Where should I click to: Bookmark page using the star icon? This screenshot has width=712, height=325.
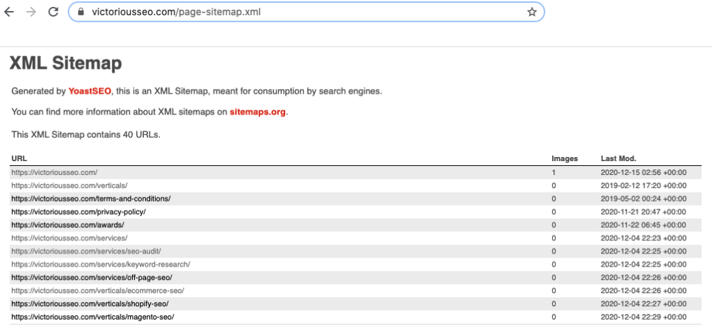pos(532,12)
